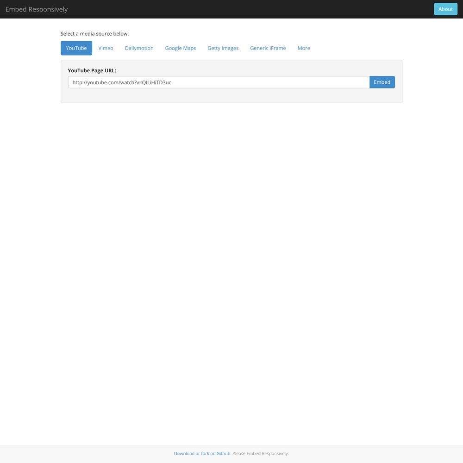Switch to Generic iFrame tab
Screen dimensions: 463x463
268,48
